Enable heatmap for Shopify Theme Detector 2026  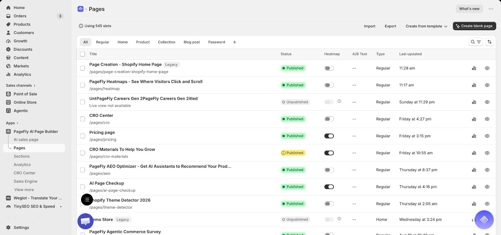[329, 204]
